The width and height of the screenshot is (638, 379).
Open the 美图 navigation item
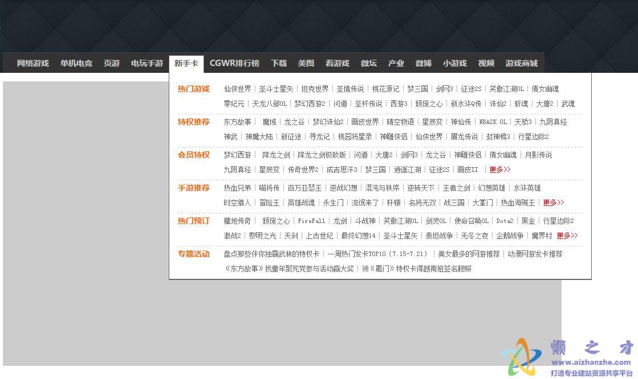point(306,63)
